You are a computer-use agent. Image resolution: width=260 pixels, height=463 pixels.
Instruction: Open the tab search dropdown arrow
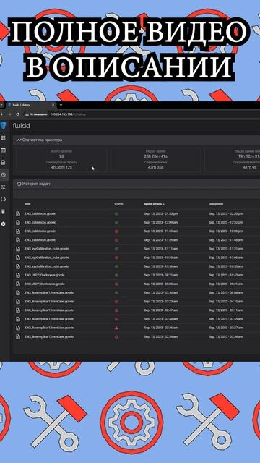[1, 105]
